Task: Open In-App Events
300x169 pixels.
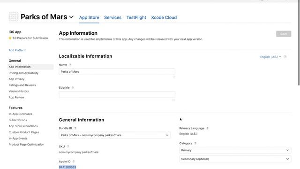Action: pos(18,138)
